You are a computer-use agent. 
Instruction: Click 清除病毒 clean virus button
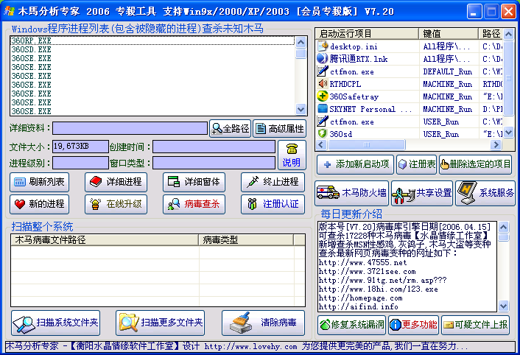point(264,323)
